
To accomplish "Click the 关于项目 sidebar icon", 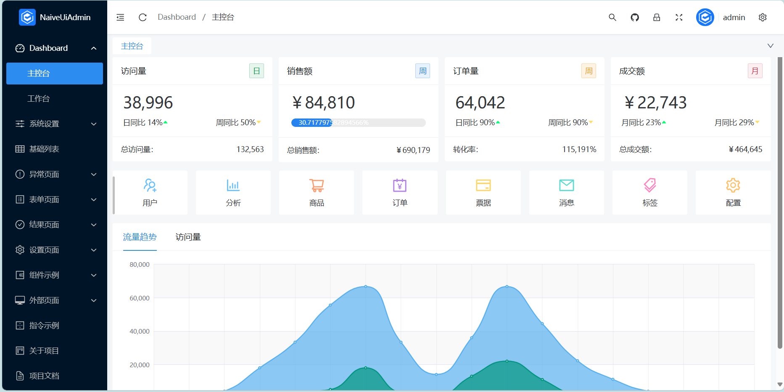I will [20, 351].
